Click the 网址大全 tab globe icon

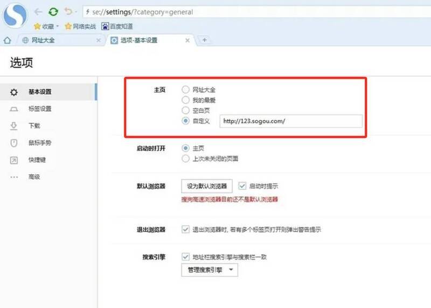point(25,40)
